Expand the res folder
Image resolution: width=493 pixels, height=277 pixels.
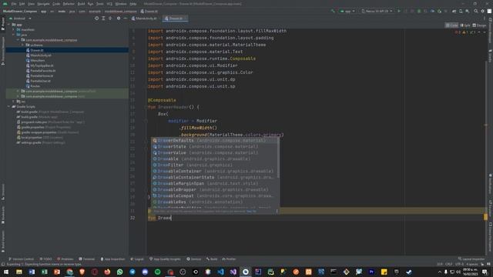(14, 102)
